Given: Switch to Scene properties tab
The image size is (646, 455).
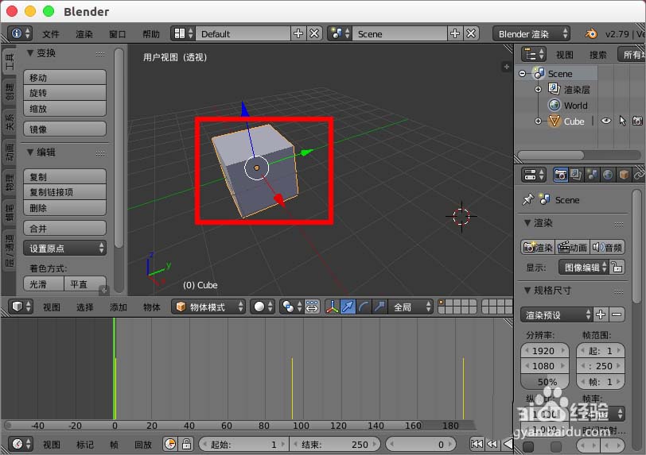Looking at the screenshot, I should (592, 175).
